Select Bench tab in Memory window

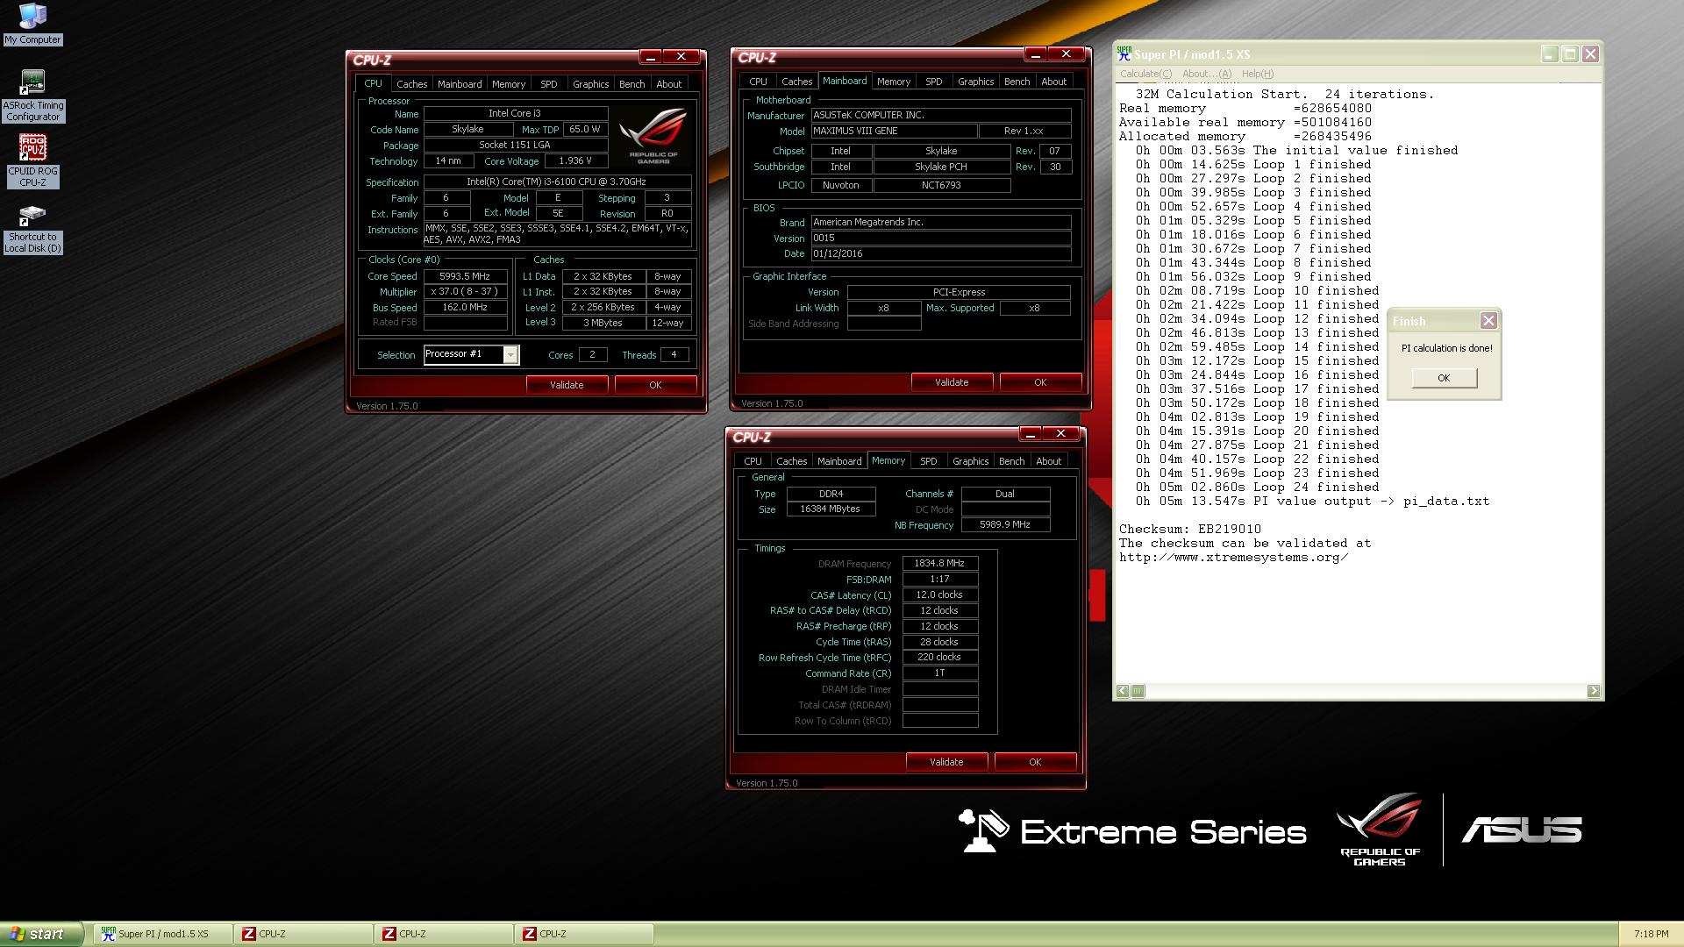click(x=1011, y=461)
